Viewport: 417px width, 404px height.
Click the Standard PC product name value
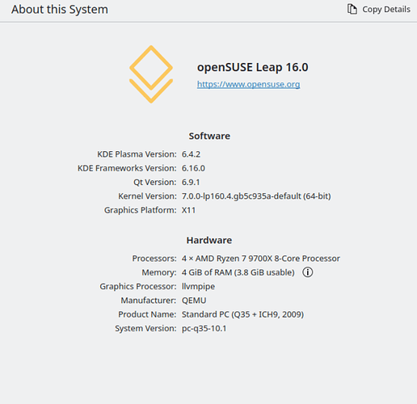click(x=242, y=314)
